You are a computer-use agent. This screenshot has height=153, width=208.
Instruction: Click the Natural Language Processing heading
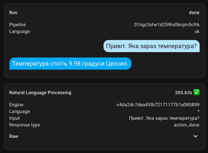tap(40, 92)
